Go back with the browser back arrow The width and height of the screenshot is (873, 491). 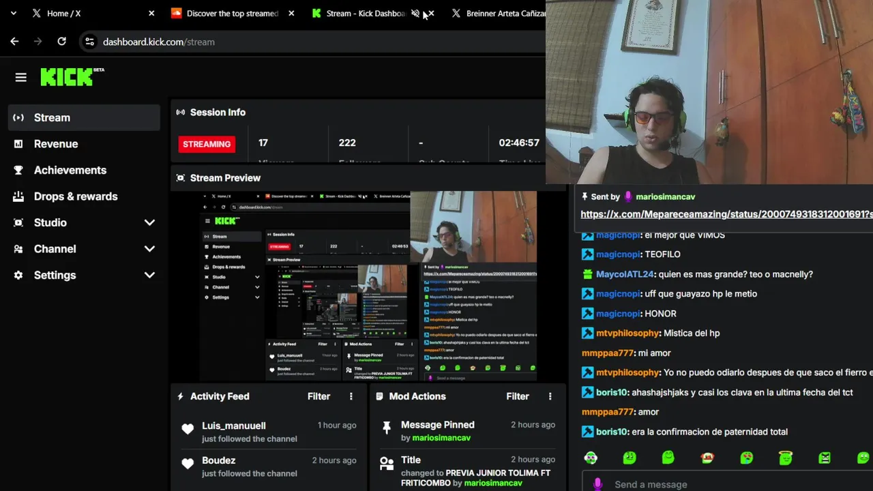[x=14, y=42]
